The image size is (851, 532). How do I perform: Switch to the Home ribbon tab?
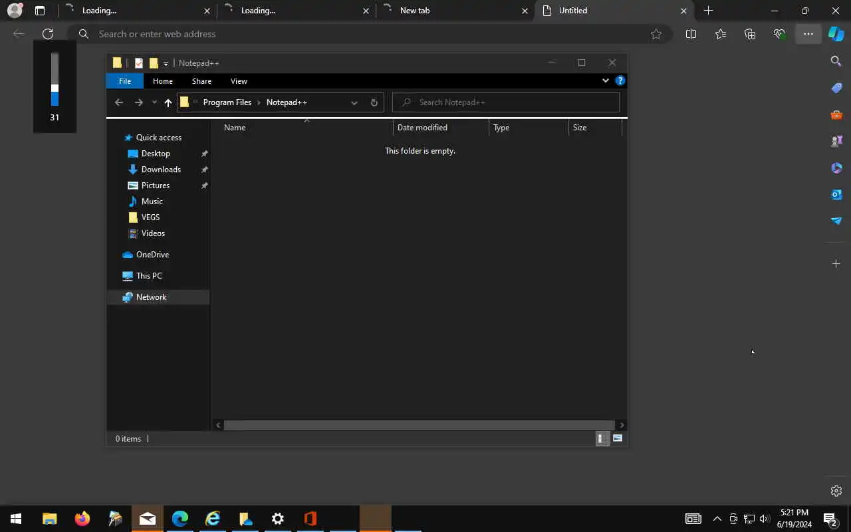pyautogui.click(x=162, y=81)
